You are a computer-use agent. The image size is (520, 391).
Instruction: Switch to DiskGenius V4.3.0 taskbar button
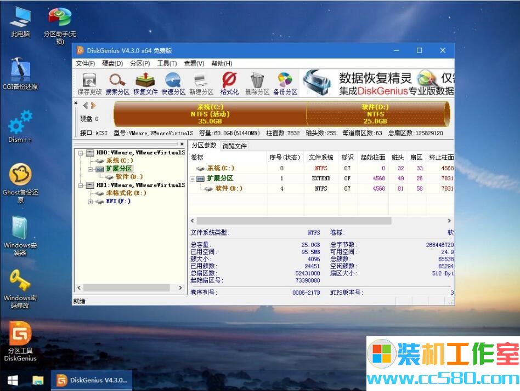pos(92,381)
